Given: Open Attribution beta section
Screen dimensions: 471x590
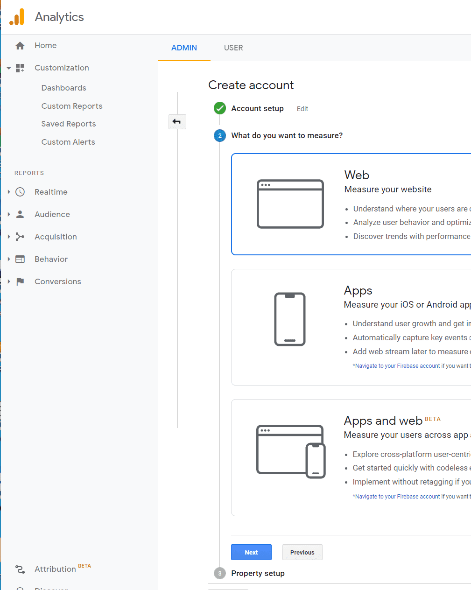Looking at the screenshot, I should coord(55,569).
